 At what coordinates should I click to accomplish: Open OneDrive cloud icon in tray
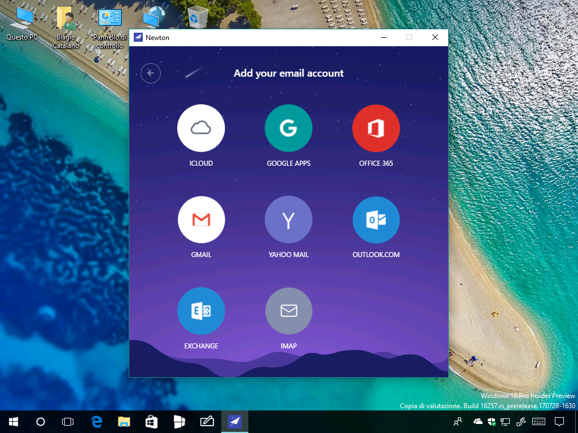tap(478, 422)
